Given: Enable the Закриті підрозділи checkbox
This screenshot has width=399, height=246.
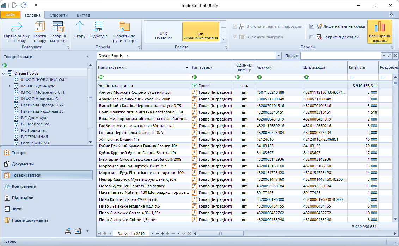Looking at the screenshot, I should pos(312,37).
